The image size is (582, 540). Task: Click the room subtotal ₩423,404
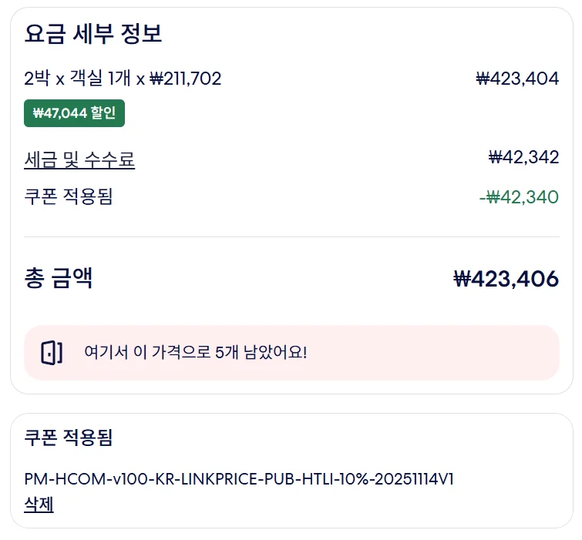(x=517, y=79)
